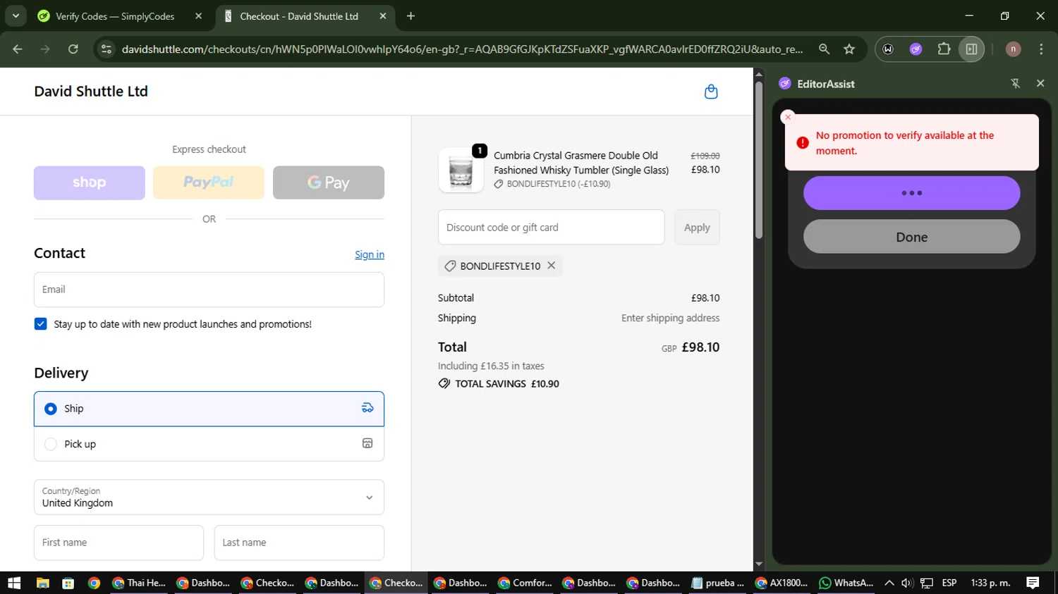Viewport: 1058px width, 594px height.
Task: Select the Ship delivery option
Action: tap(51, 409)
